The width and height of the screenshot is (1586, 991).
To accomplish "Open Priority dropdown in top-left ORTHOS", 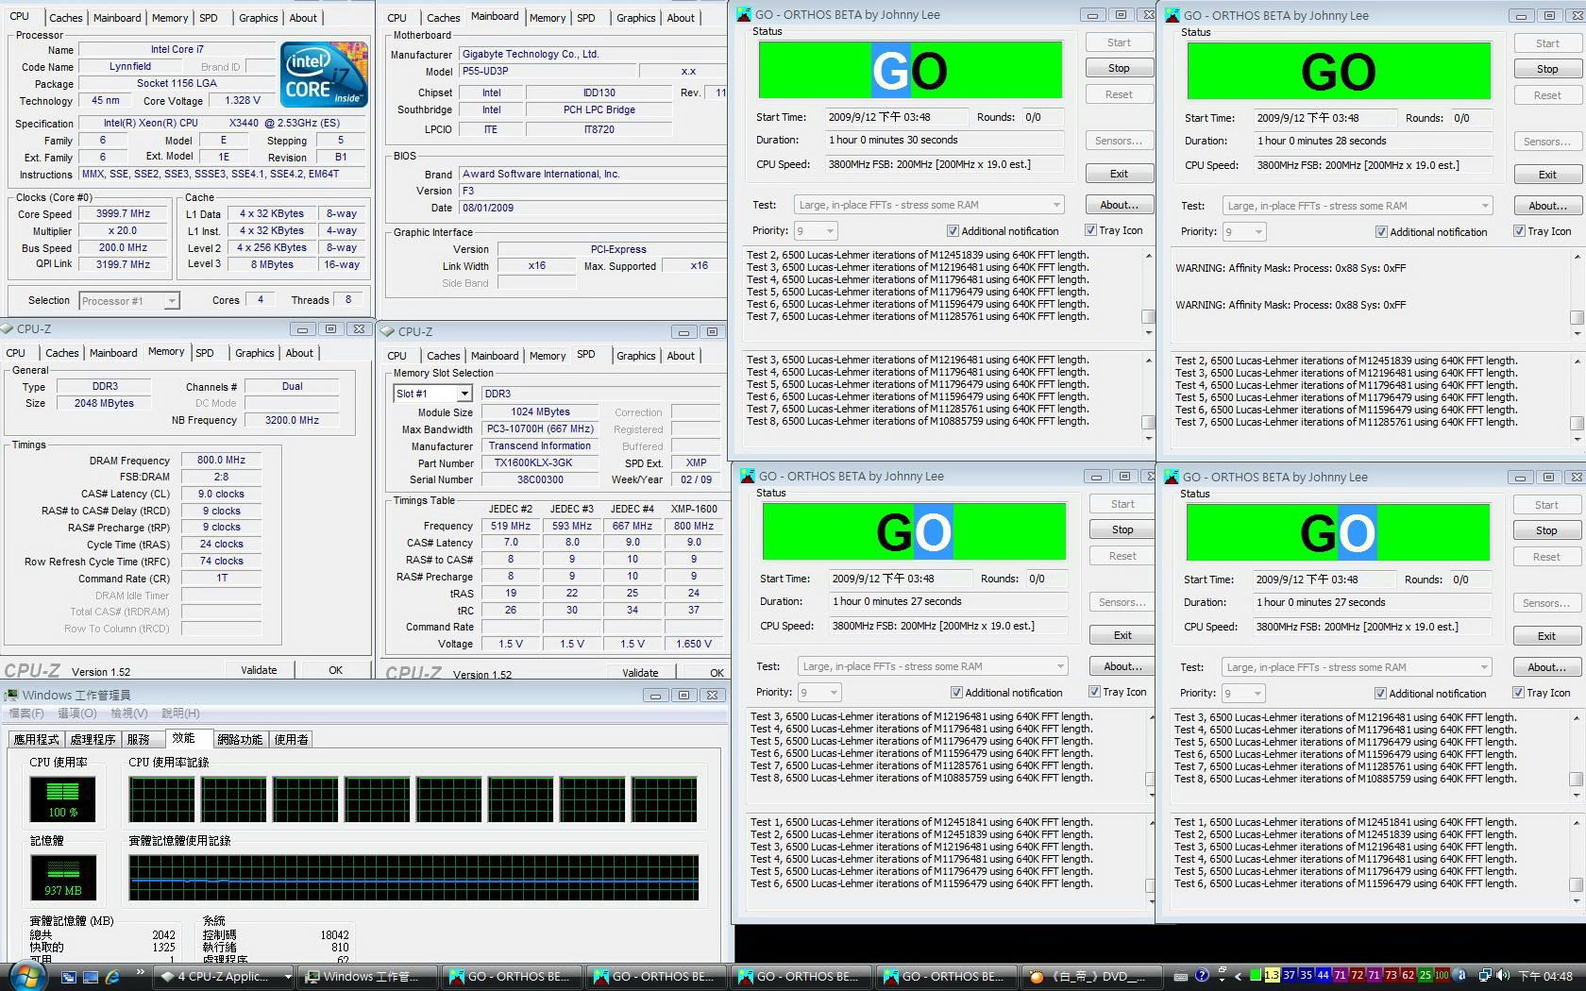I will [x=816, y=230].
